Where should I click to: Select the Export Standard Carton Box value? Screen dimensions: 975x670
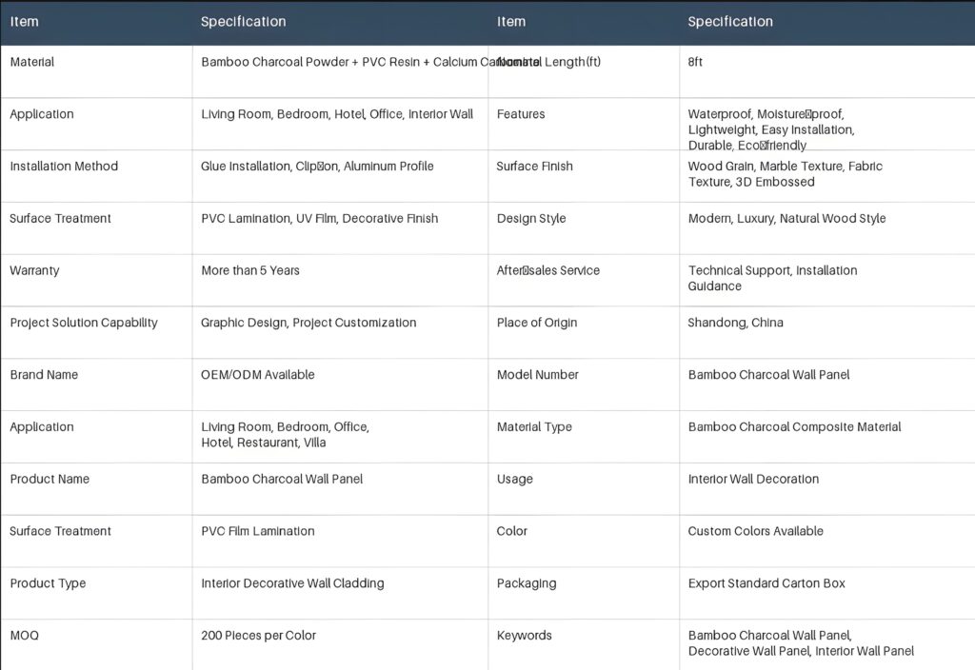[766, 583]
